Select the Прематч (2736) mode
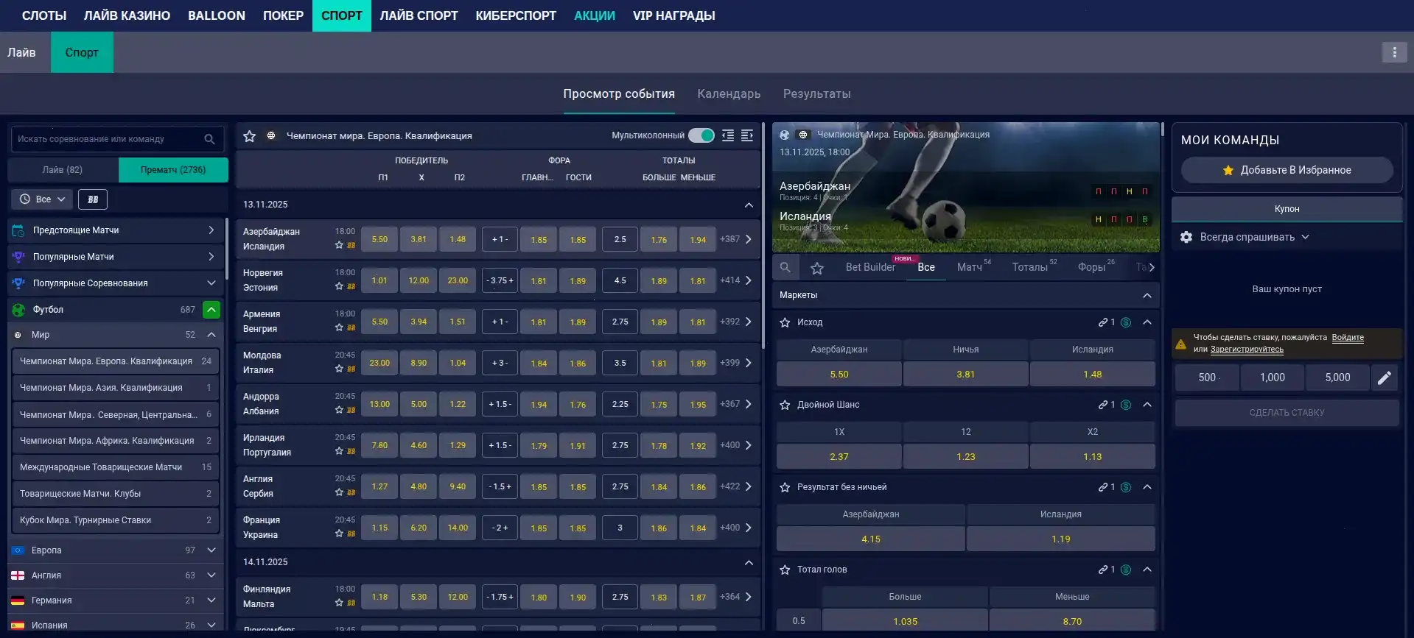The height and width of the screenshot is (638, 1414). pos(173,170)
